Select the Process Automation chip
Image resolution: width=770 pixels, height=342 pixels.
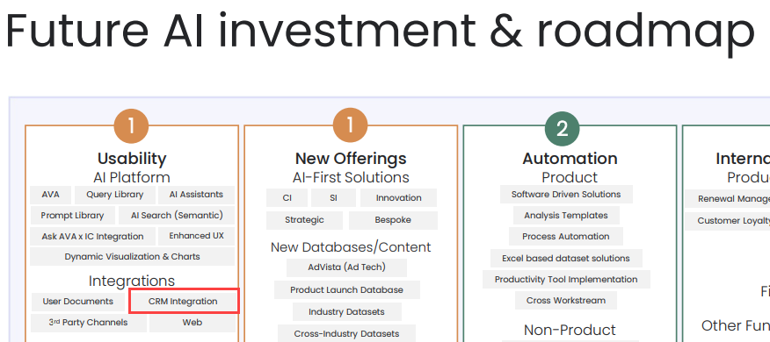point(566,237)
